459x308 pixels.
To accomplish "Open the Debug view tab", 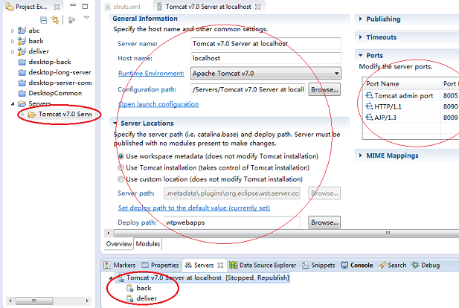I will [x=426, y=266].
